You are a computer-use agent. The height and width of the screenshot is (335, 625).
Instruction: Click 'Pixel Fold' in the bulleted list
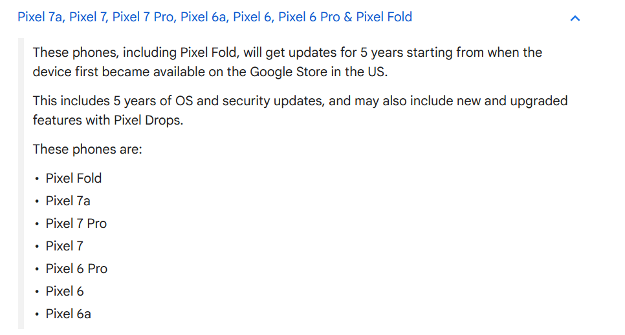tap(73, 178)
